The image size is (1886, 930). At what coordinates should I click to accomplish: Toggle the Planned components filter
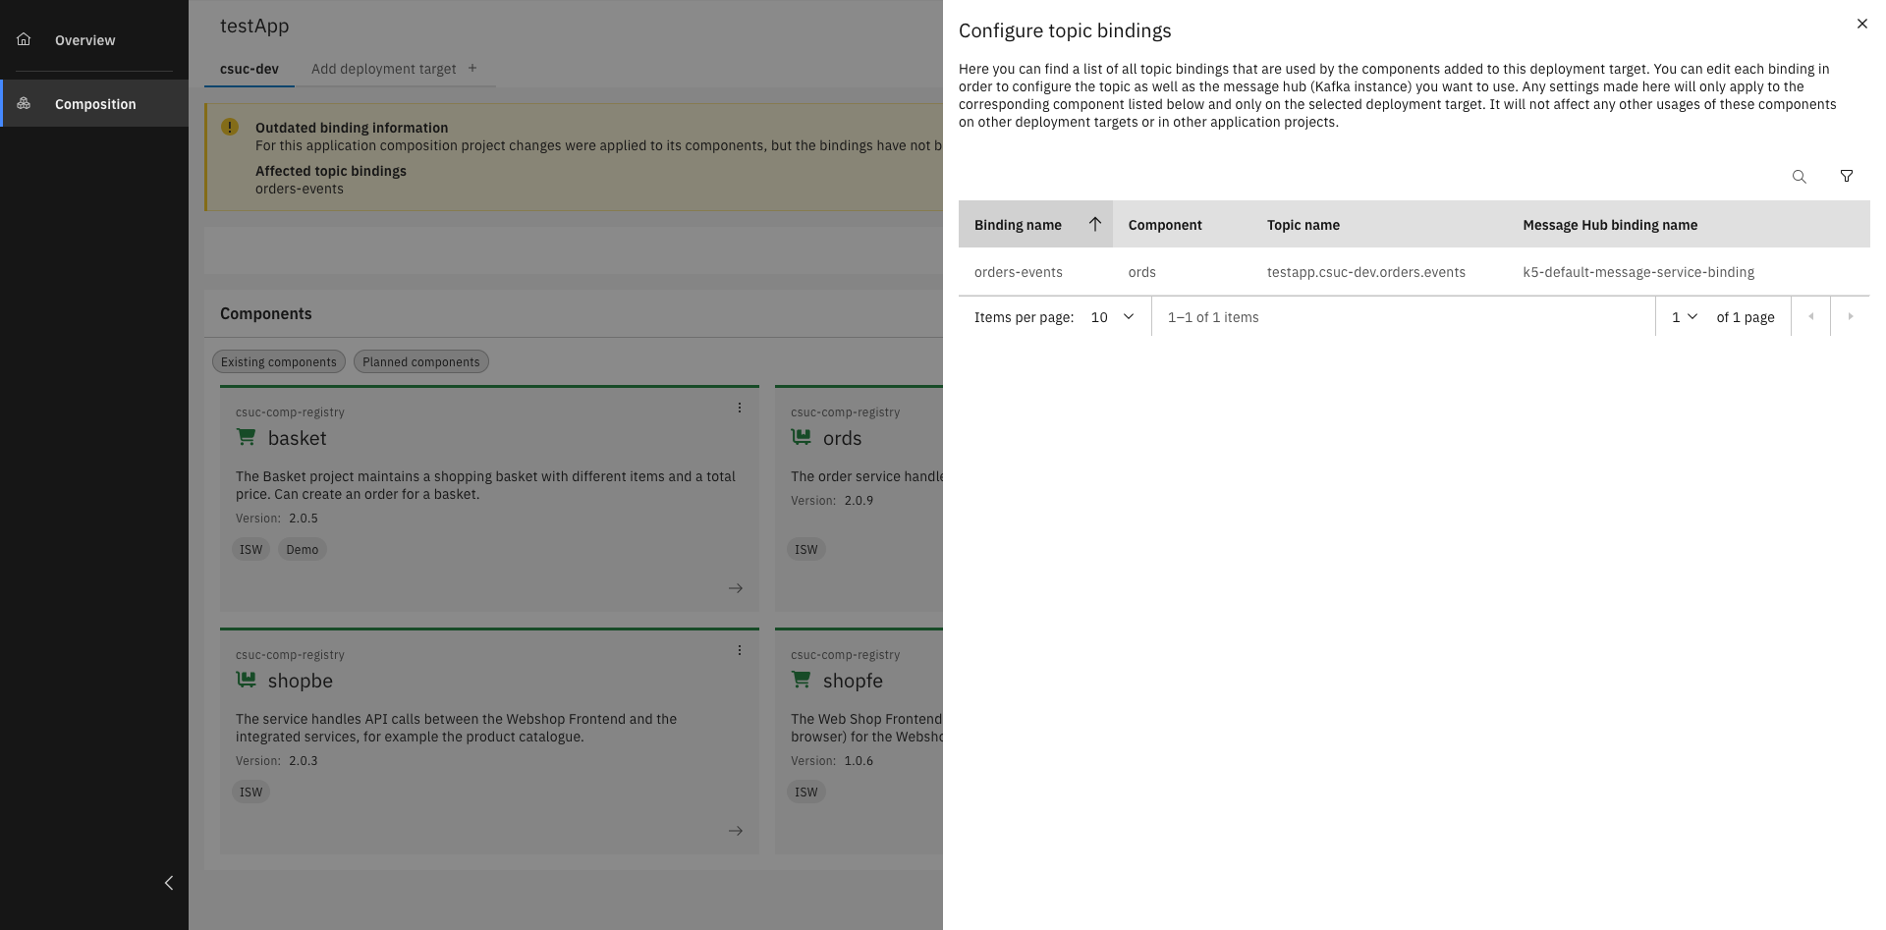tap(420, 361)
